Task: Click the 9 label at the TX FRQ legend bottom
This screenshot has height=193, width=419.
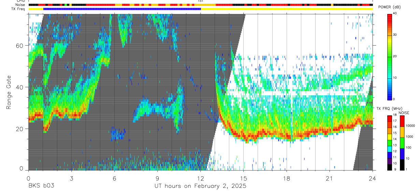Action: [395, 170]
